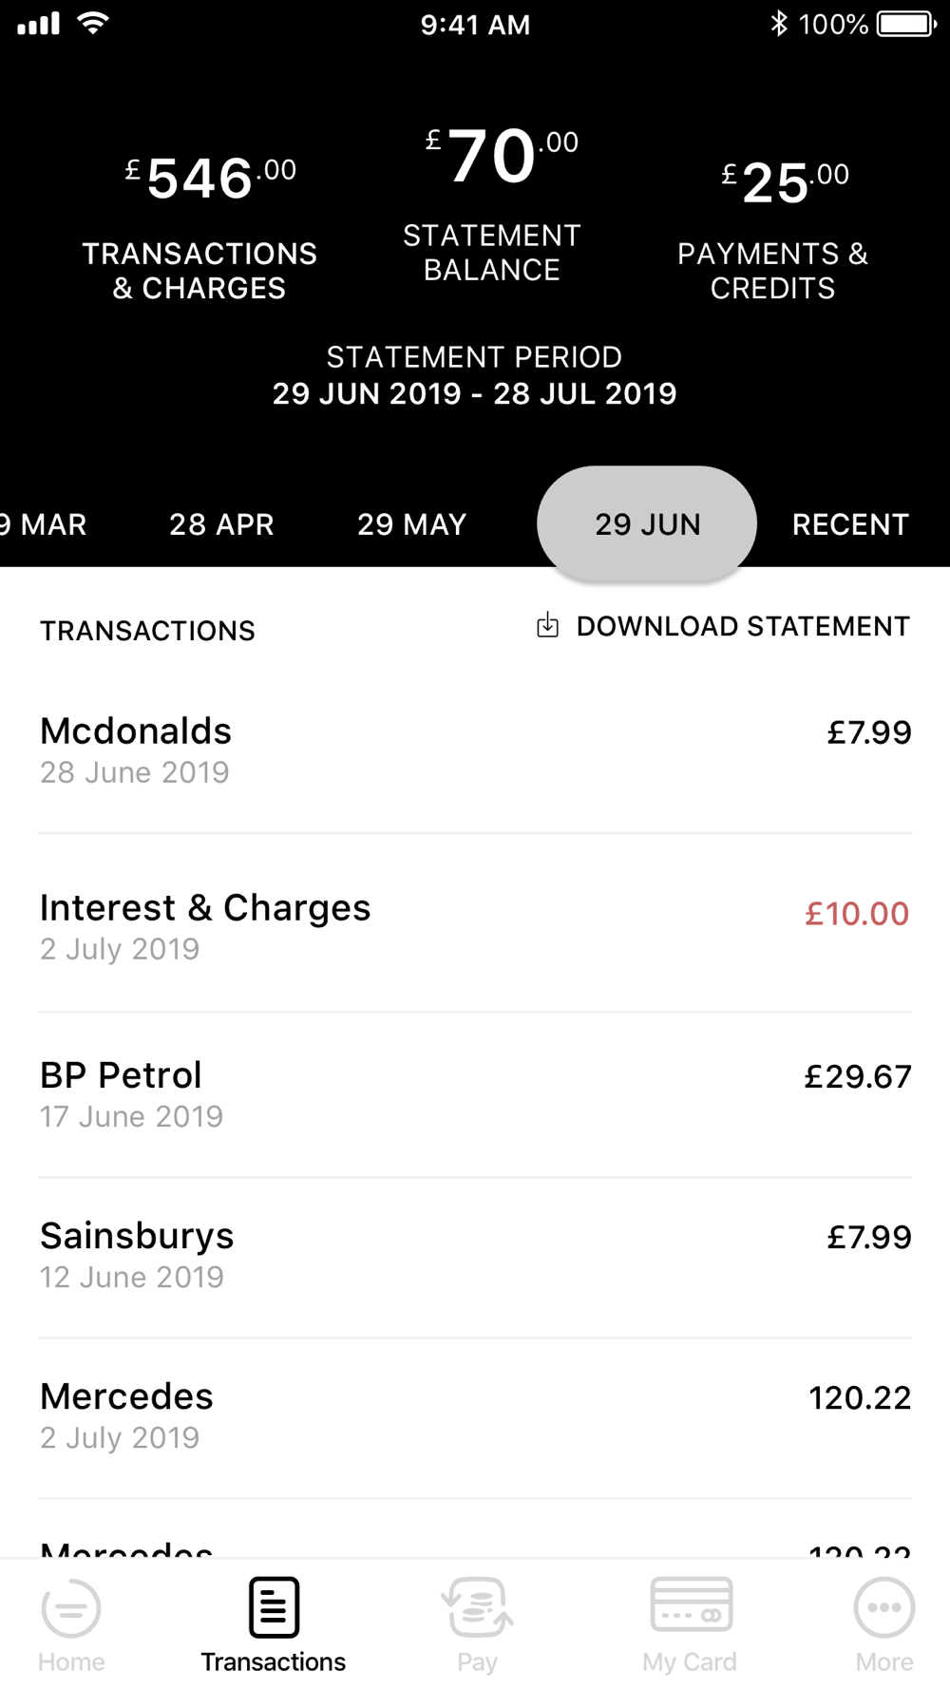
Task: Select the 29 JUN statement pill
Action: 647,524
